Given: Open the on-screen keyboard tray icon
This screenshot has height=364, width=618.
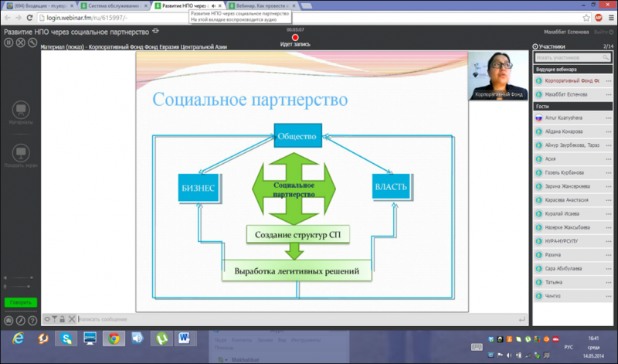Looking at the screenshot, I should pos(477,347).
